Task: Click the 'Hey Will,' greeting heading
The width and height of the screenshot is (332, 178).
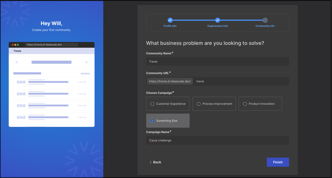Action: [x=52, y=23]
